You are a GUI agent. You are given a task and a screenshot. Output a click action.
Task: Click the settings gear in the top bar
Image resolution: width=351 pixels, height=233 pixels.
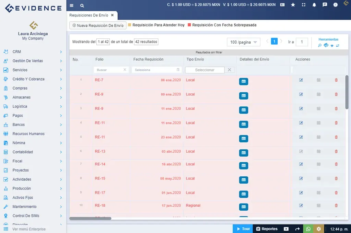(x=335, y=5)
